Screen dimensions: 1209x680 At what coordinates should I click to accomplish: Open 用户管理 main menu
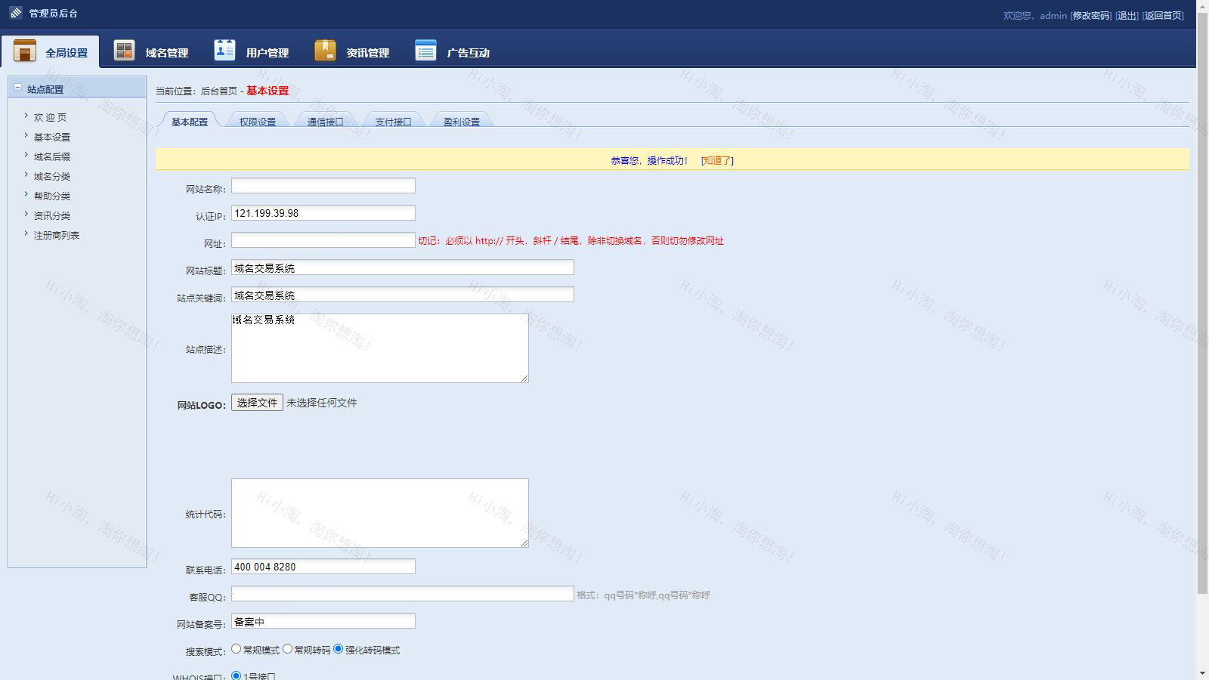click(252, 51)
